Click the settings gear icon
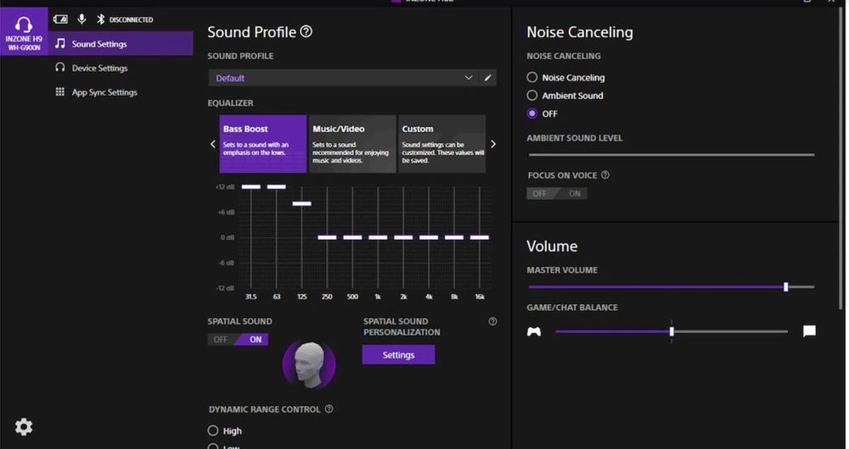The width and height of the screenshot is (849, 449). [24, 427]
